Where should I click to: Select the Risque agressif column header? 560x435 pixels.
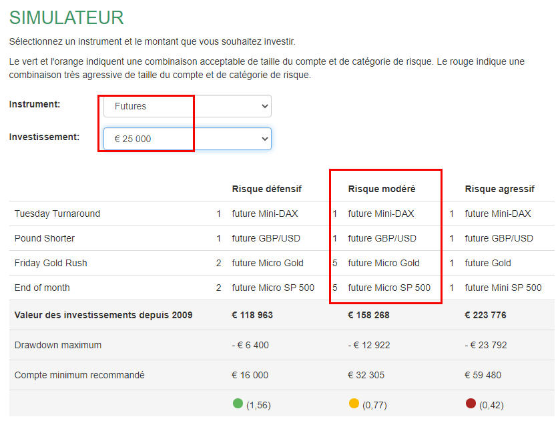(x=500, y=189)
